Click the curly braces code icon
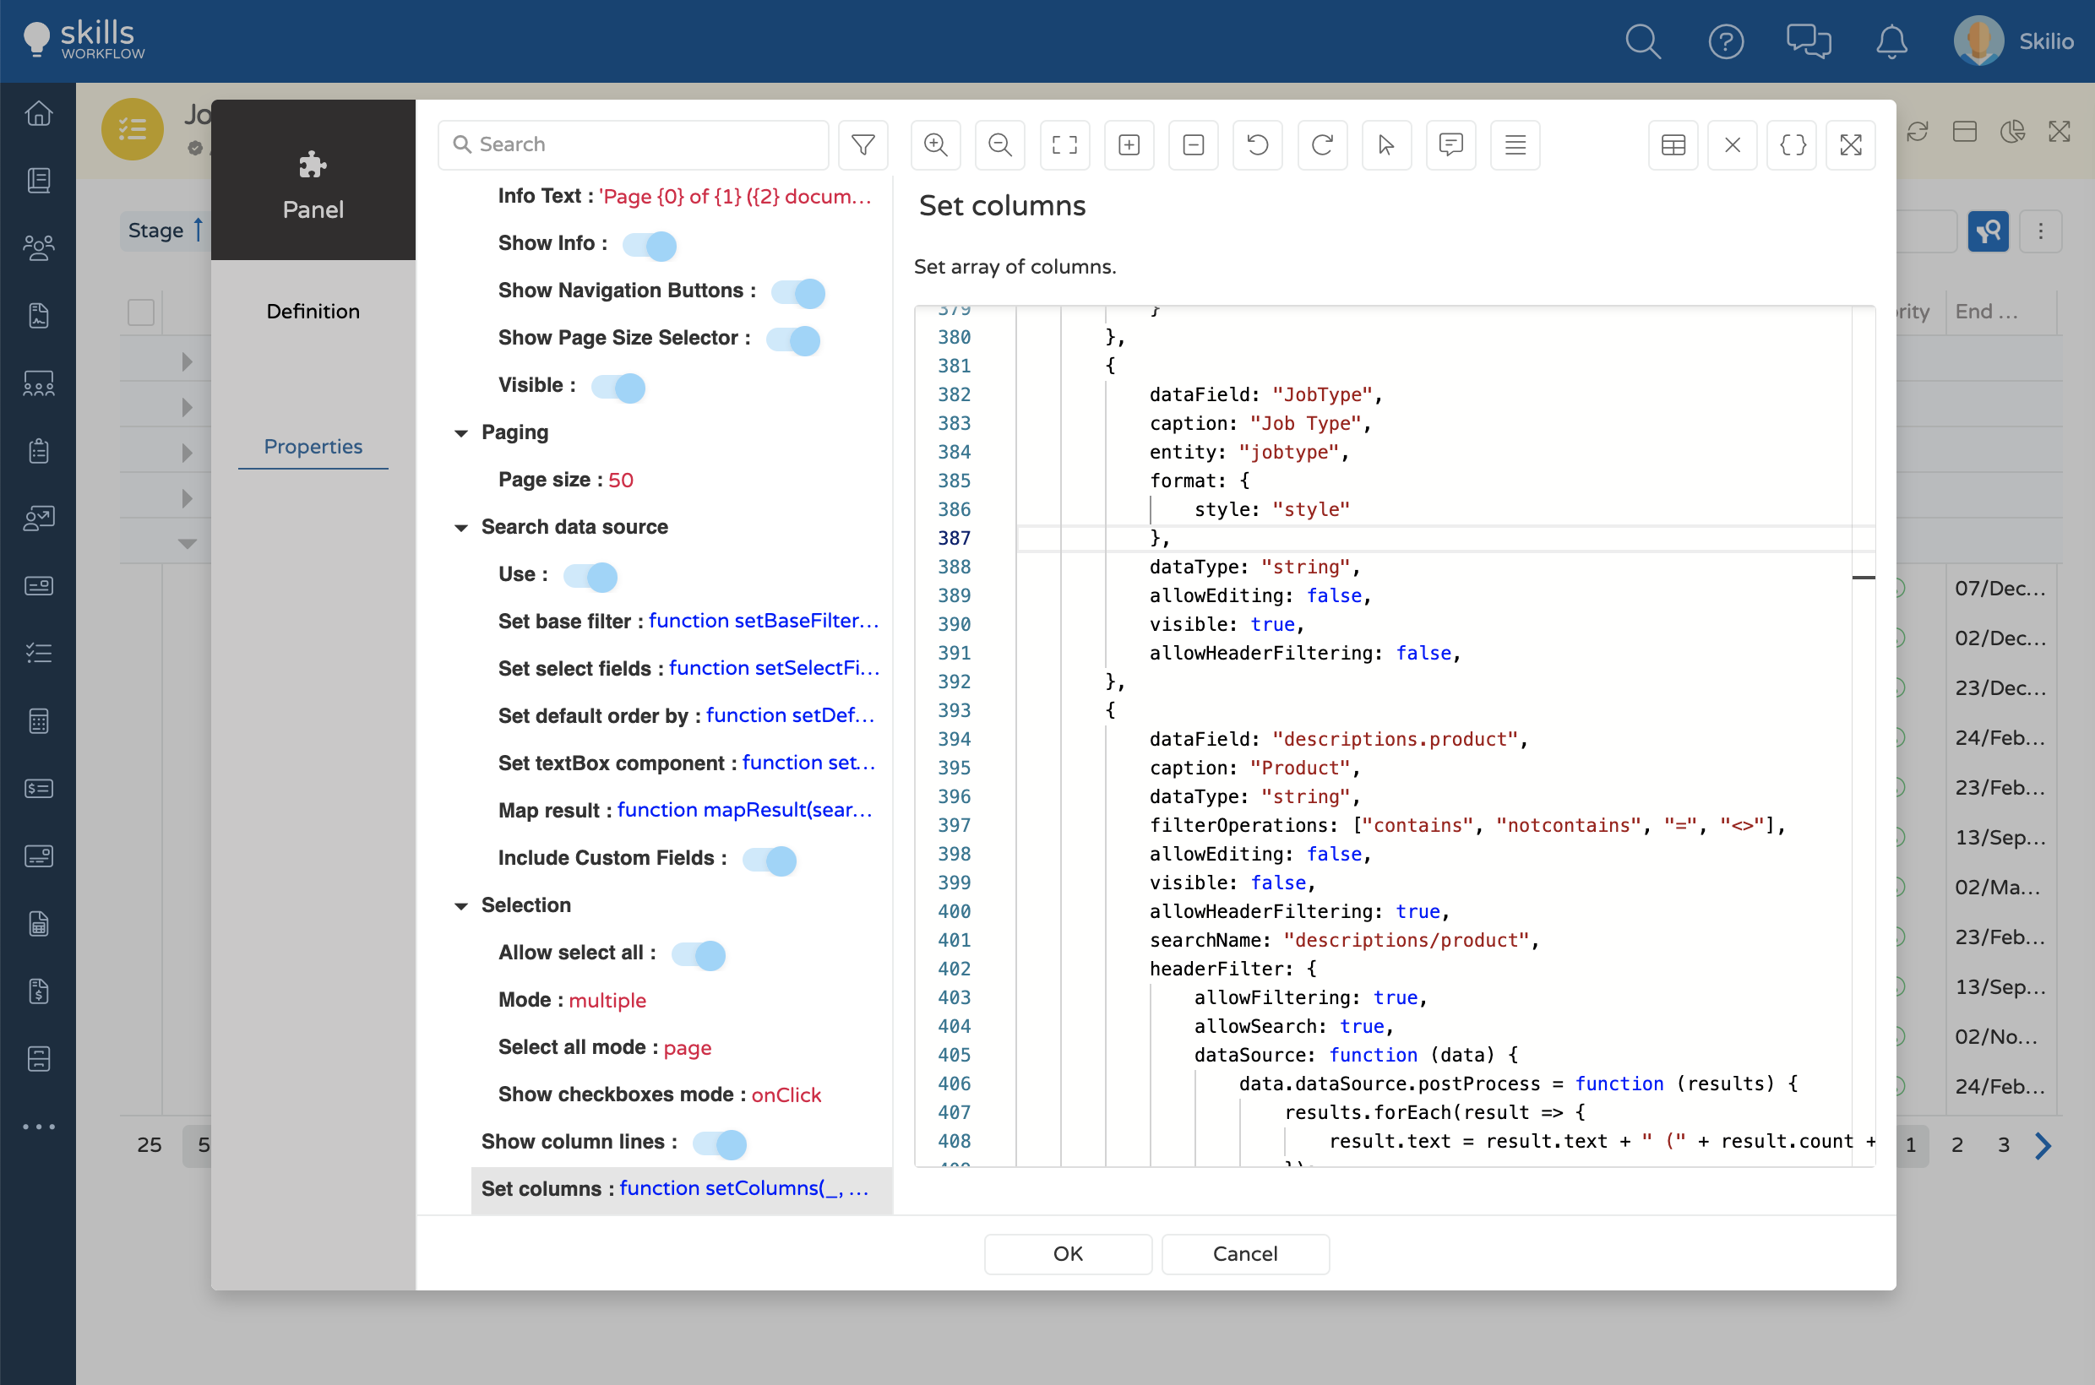Image resolution: width=2095 pixels, height=1385 pixels. tap(1791, 144)
